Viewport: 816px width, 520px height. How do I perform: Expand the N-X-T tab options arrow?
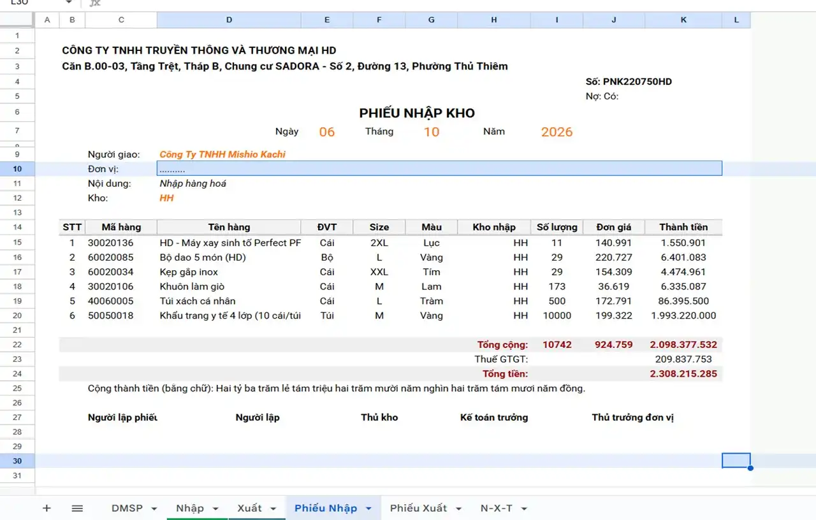[524, 509]
